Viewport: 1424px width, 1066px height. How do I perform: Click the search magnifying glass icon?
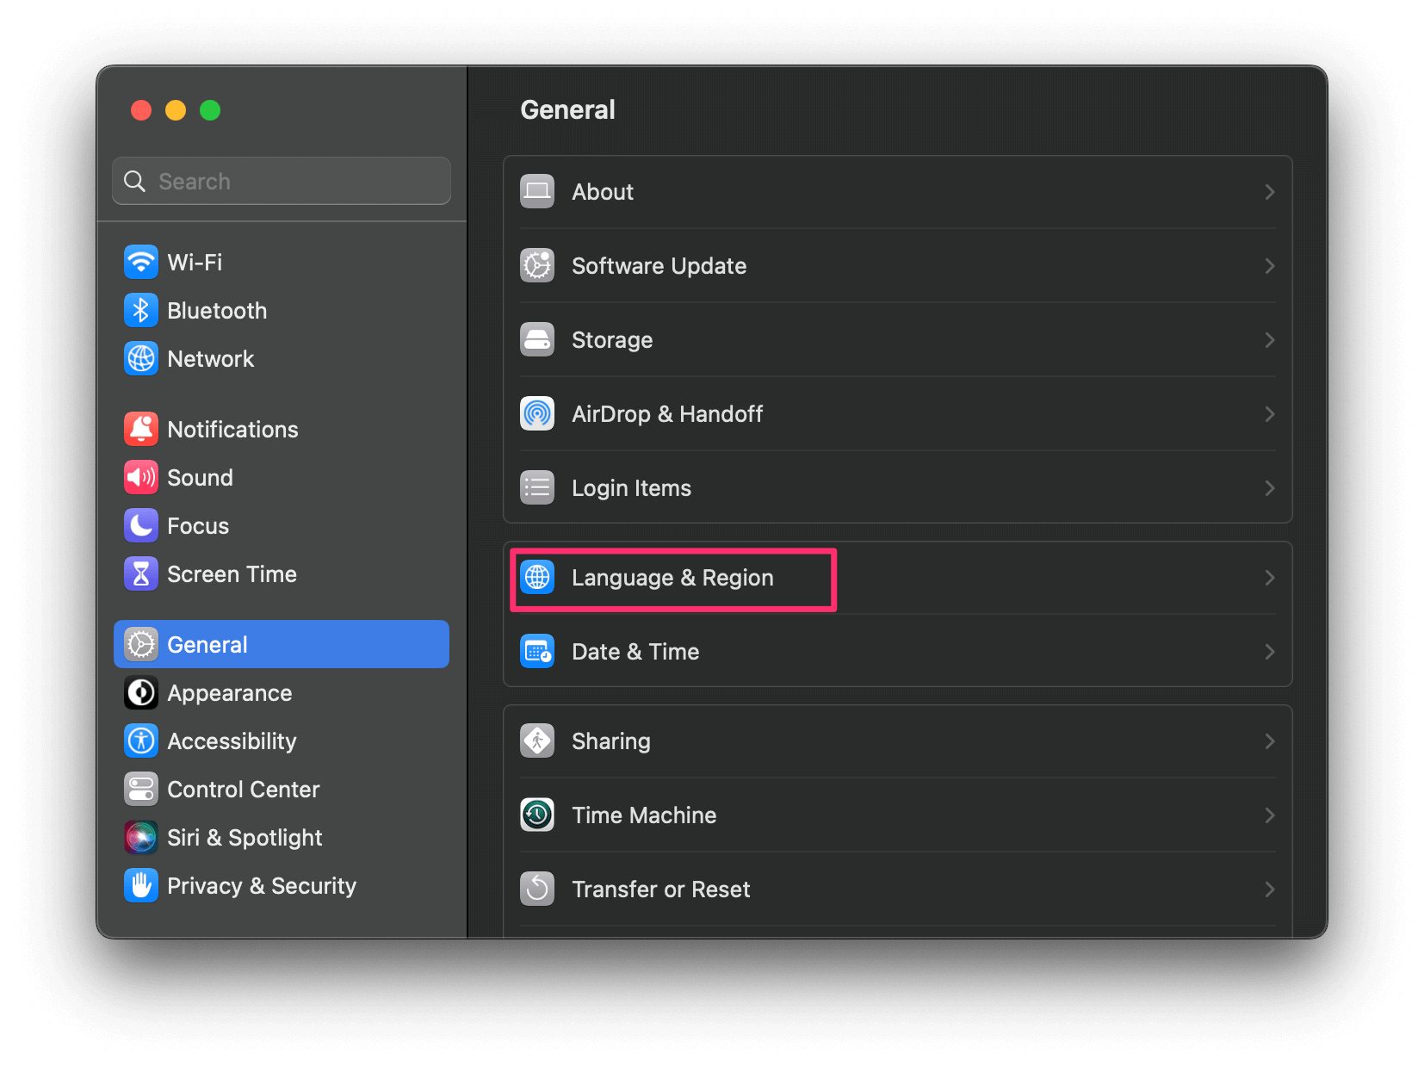coord(135,181)
